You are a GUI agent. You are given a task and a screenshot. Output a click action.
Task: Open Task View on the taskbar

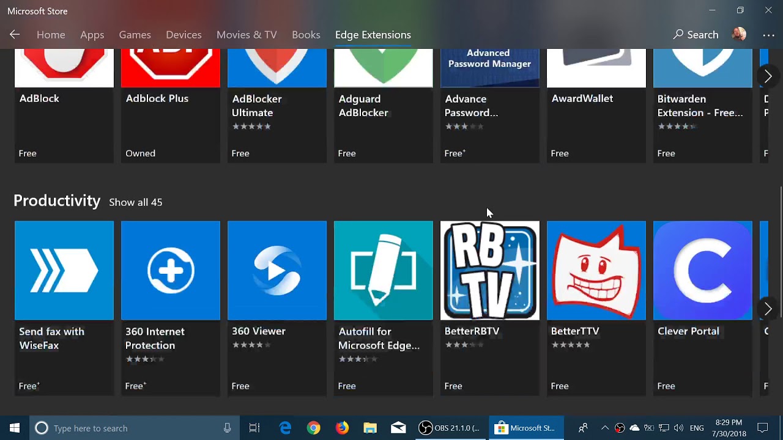coord(254,428)
